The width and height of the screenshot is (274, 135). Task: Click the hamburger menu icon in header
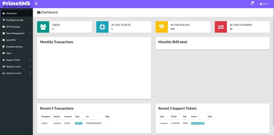[36, 4]
